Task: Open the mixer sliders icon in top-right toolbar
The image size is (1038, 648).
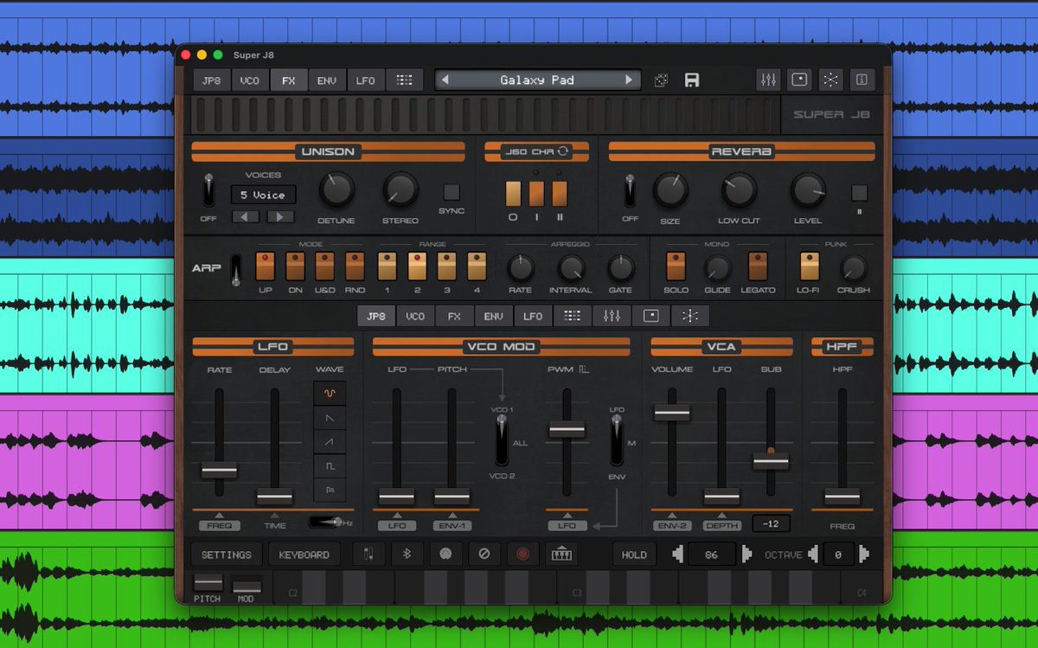Action: click(x=768, y=80)
